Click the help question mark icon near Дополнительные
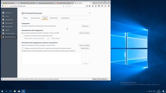This screenshot has height=93, width=166. coord(90,13)
